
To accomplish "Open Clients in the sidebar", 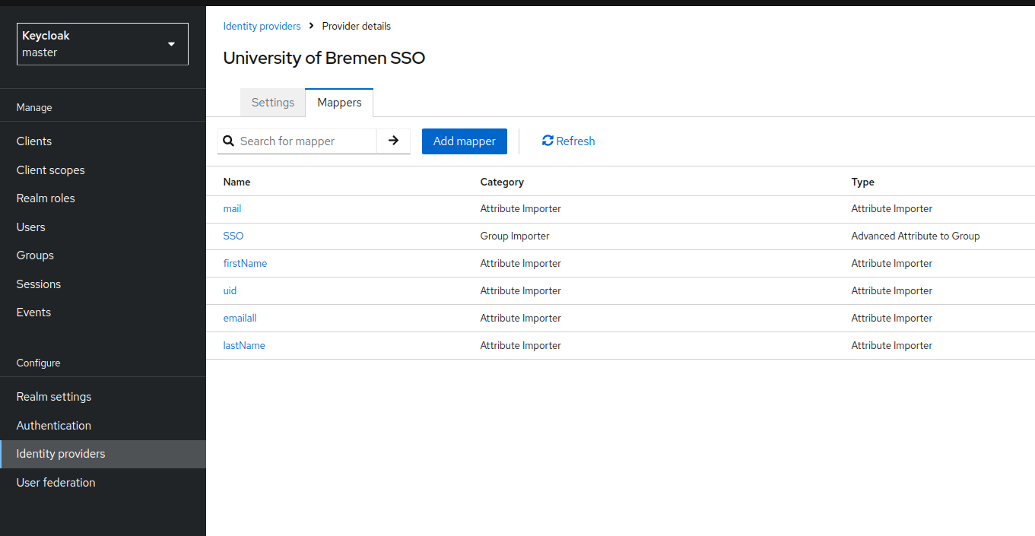I will (x=103, y=141).
